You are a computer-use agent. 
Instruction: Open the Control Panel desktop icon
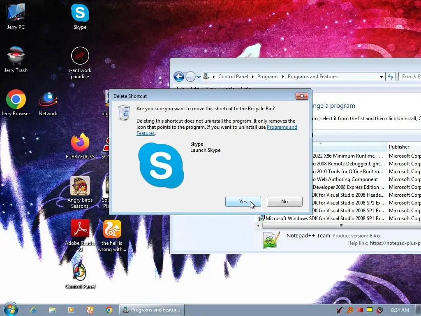(80, 276)
